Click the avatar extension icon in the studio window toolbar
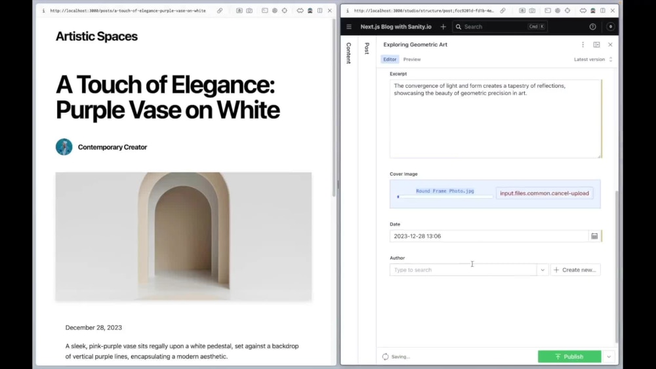 [x=593, y=11]
